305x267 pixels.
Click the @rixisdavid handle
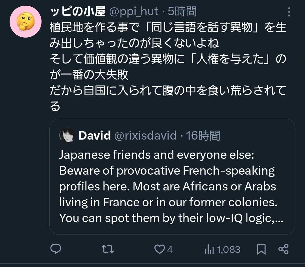(145, 136)
